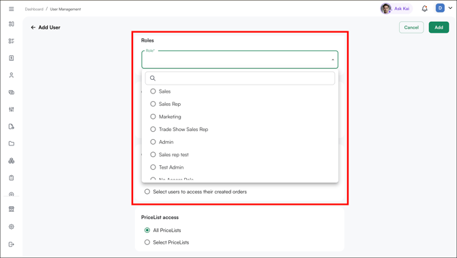457x258 pixels.
Task: Open the checklist icon in sidebar
Action: (x=12, y=41)
